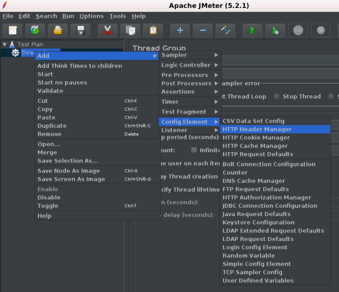
Task: Click the Toggle enable/disable icon
Action: [x=226, y=30]
